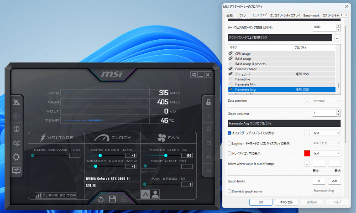The width and height of the screenshot is (356, 213).
Task: Select profile slot 1 in Afterburner
Action: 209,116
